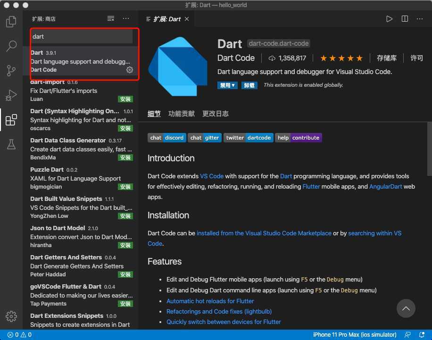Click iPhone 11 Pro Max device selector
Viewport: 432px width, 340px height.
pyautogui.click(x=355, y=335)
